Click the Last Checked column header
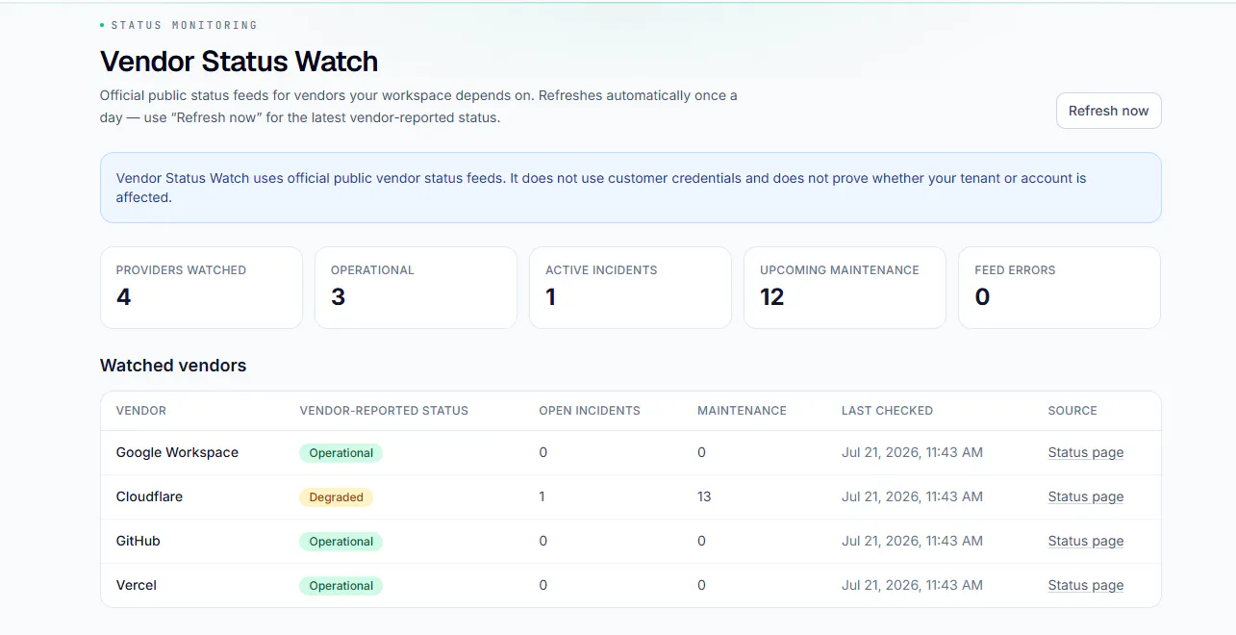1236x635 pixels. [887, 411]
